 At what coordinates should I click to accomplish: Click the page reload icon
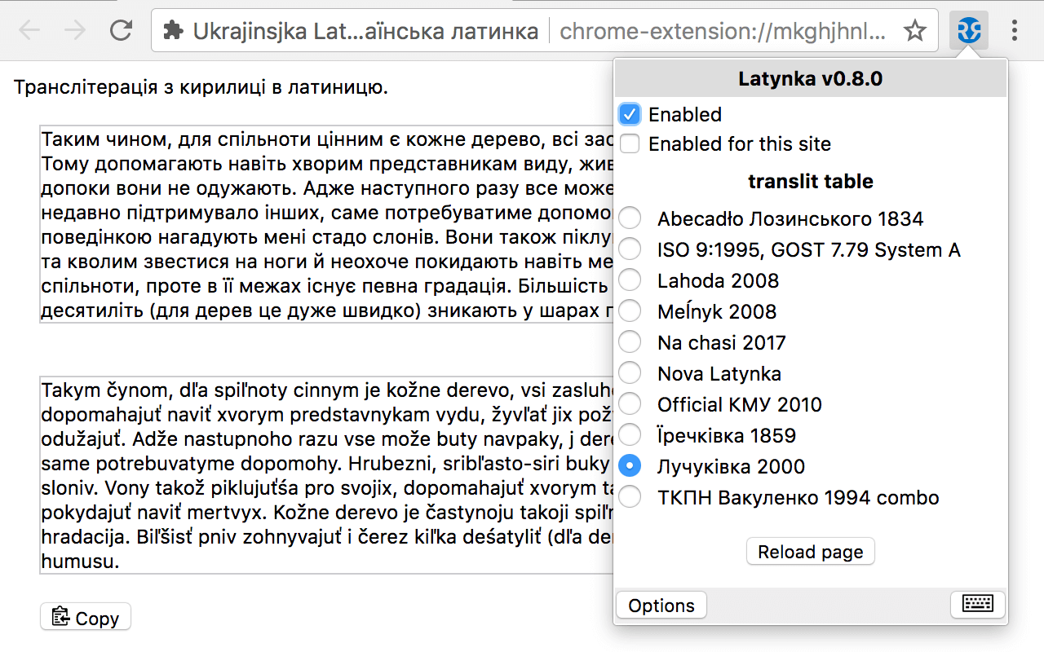pyautogui.click(x=121, y=29)
